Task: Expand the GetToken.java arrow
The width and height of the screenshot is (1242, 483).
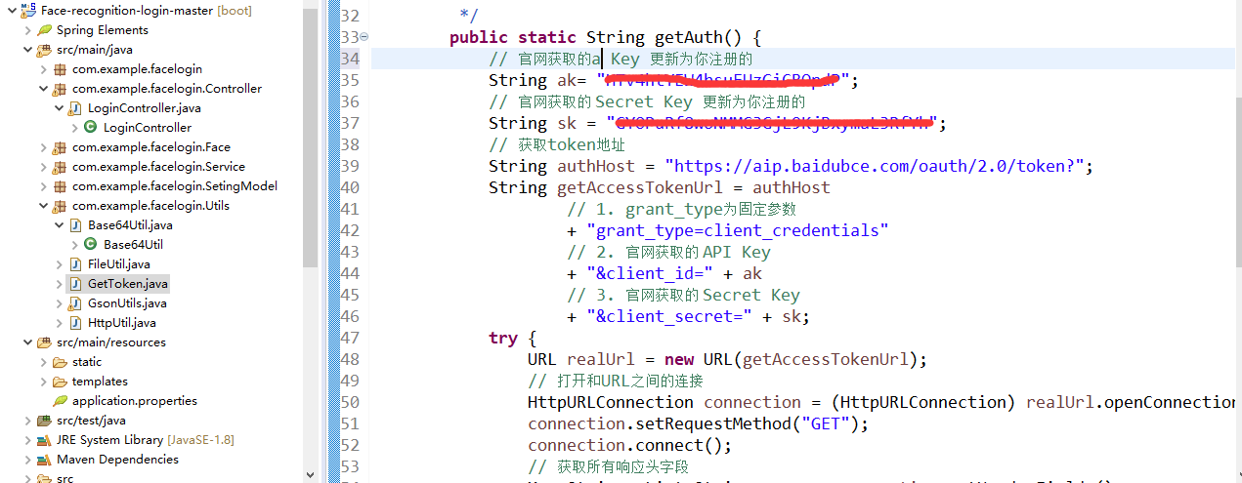Action: click(x=60, y=284)
